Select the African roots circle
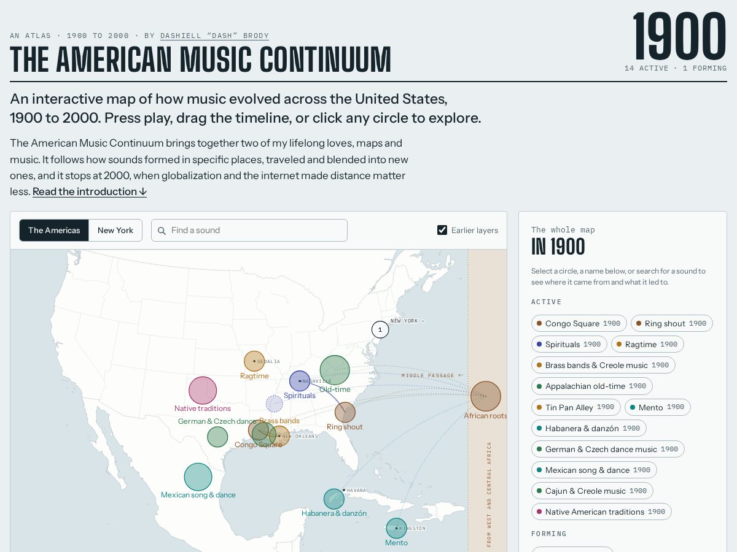 (486, 396)
